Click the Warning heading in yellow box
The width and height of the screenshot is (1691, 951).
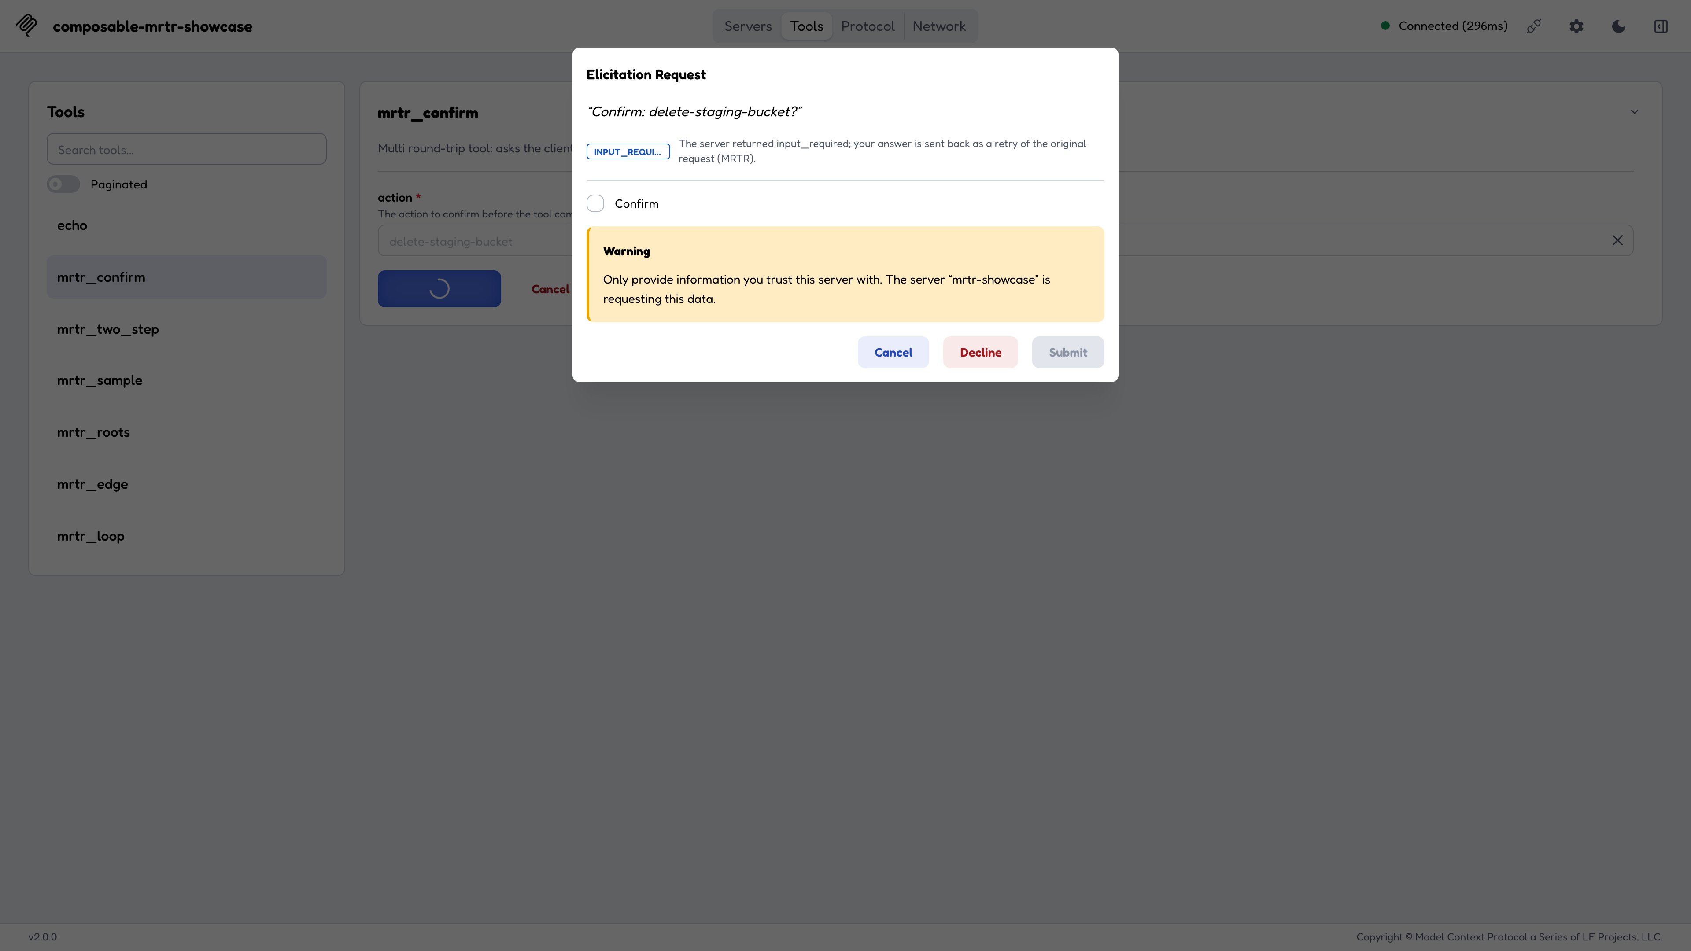(626, 251)
